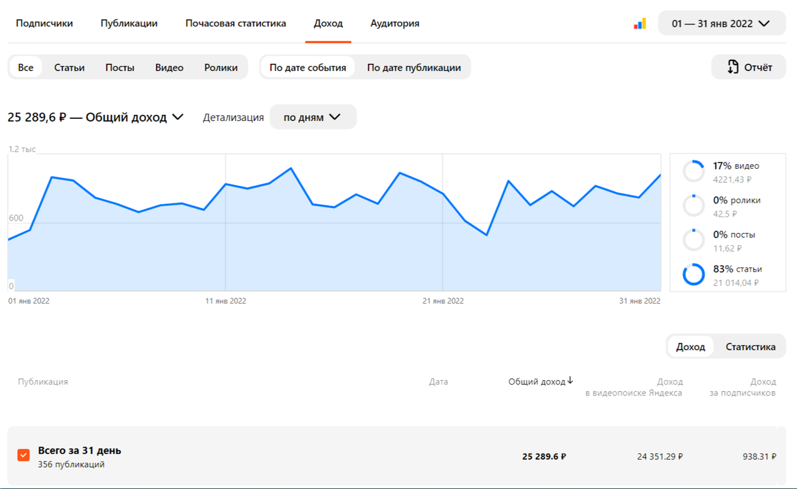Switch table view to Статистика
The image size is (797, 489).
tap(751, 347)
